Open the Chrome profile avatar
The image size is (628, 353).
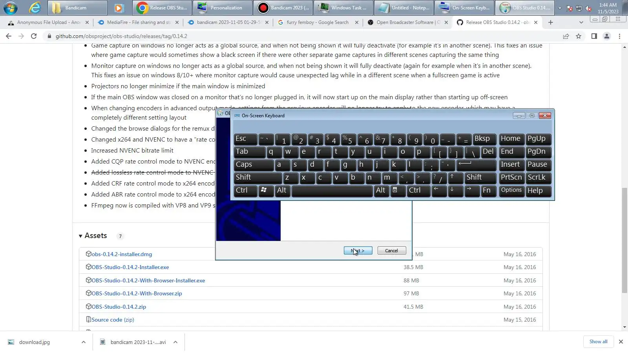coord(607,36)
